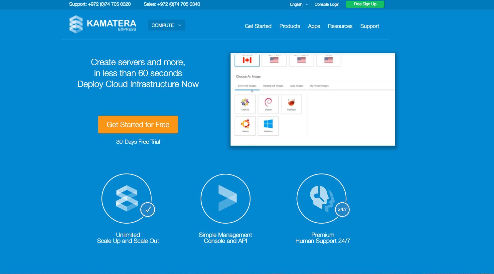This screenshot has height=274, width=494.
Task: Open the Console Login link
Action: tap(327, 4)
